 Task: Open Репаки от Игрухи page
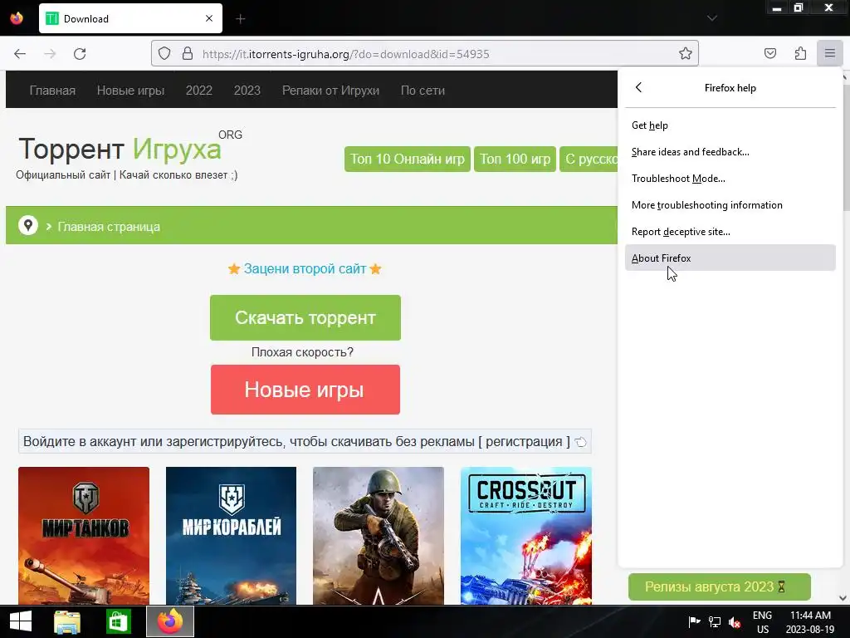pyautogui.click(x=330, y=91)
